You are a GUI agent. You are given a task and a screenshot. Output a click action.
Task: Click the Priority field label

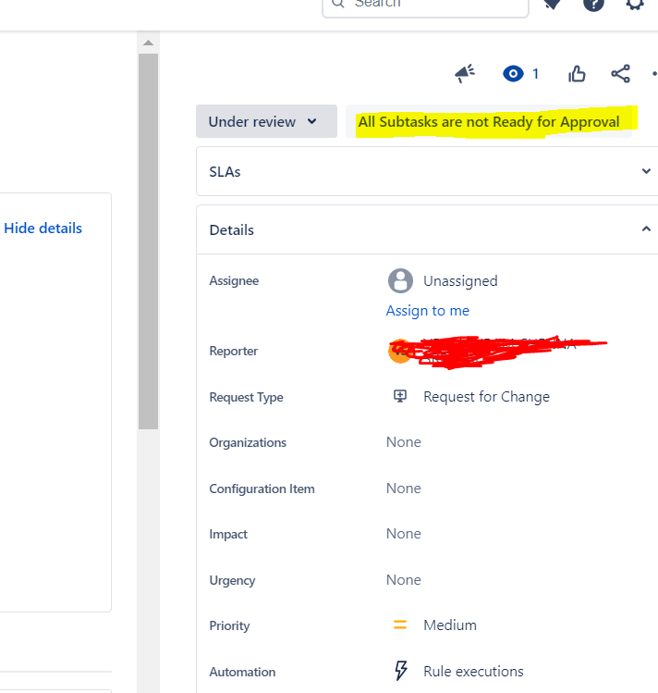pyautogui.click(x=229, y=625)
